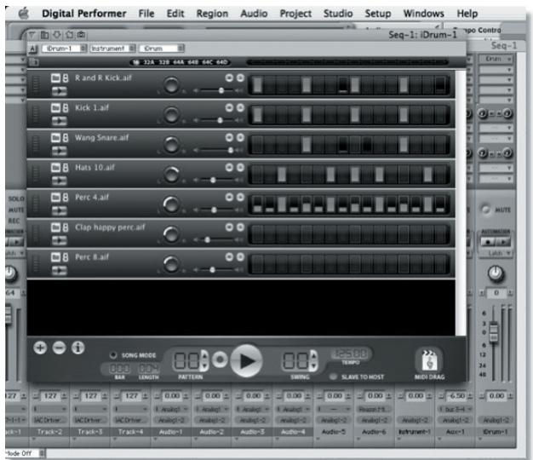533x460 pixels.
Task: Open the Perc 8.aif folder icon
Action: pos(55,257)
